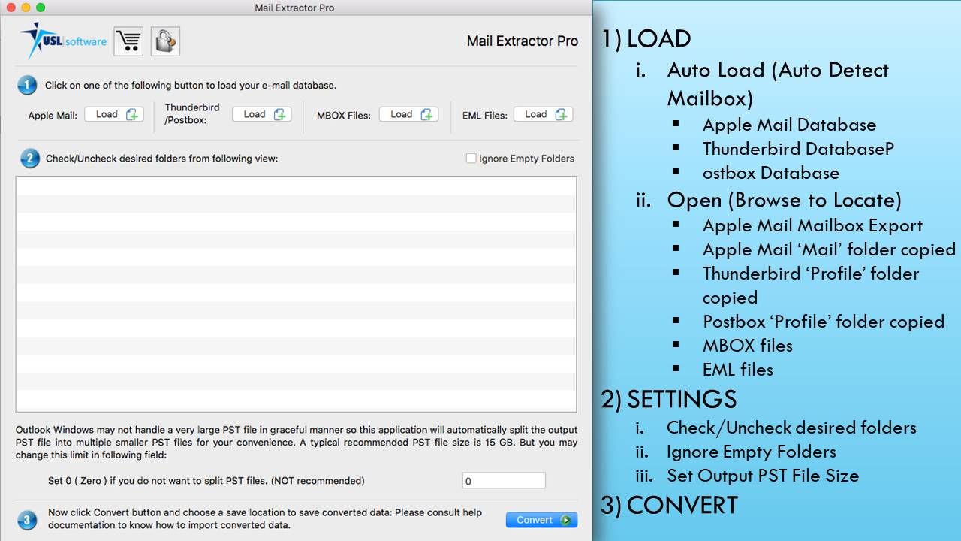Click the 'Mail Extractor Pro' heading text

click(523, 41)
